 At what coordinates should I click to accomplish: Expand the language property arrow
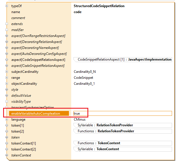click(x=7, y=119)
